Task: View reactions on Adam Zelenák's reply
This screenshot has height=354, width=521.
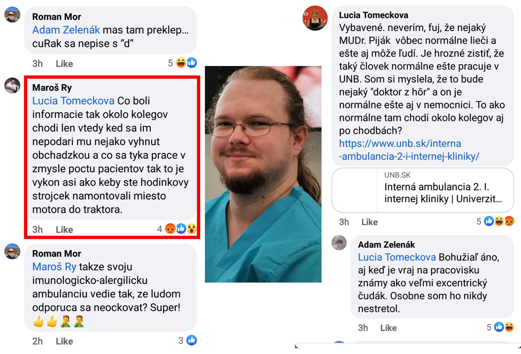Action: tap(501, 327)
